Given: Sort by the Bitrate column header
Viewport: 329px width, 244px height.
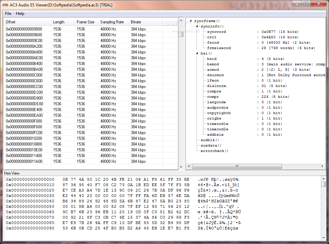Looking at the screenshot, I should [x=145, y=22].
